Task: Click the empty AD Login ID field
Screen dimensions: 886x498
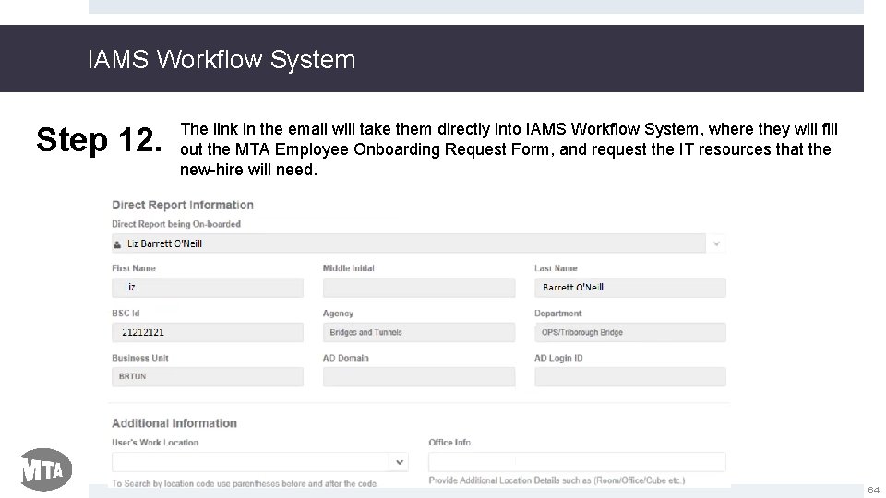Action: click(x=630, y=376)
